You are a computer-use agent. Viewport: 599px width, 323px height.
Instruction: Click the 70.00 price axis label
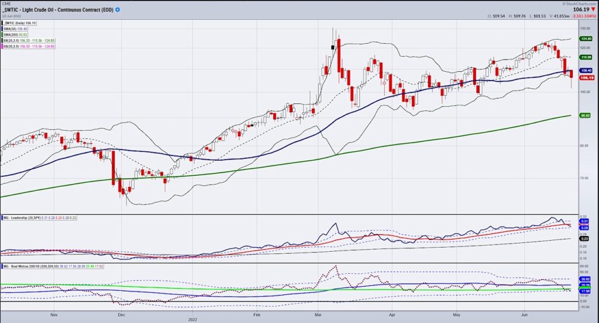584,178
